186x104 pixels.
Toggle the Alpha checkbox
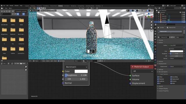(171, 83)
